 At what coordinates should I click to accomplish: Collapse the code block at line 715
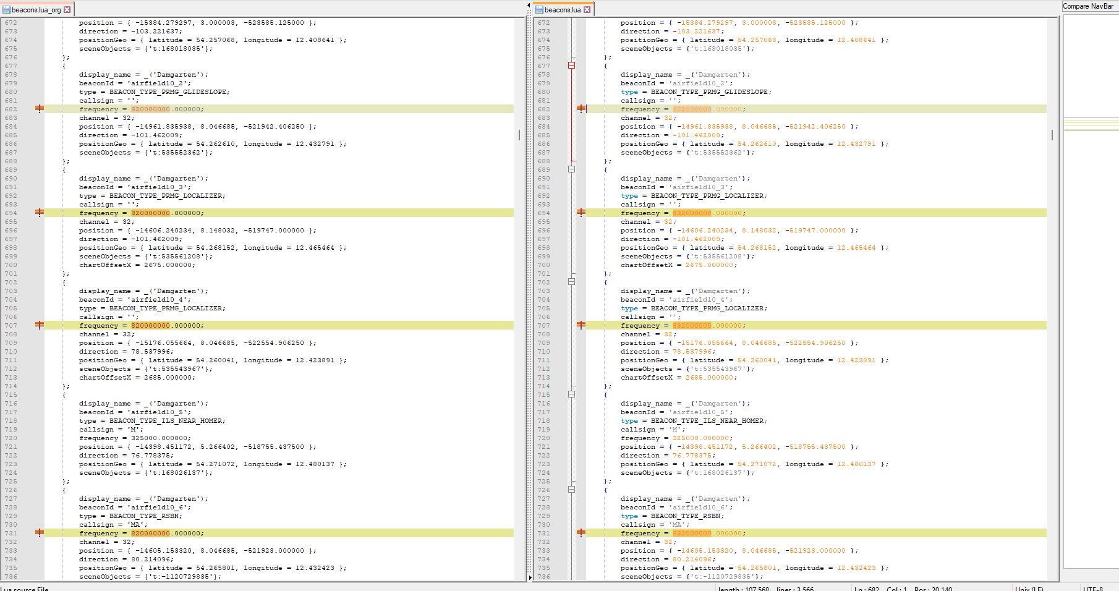(572, 394)
